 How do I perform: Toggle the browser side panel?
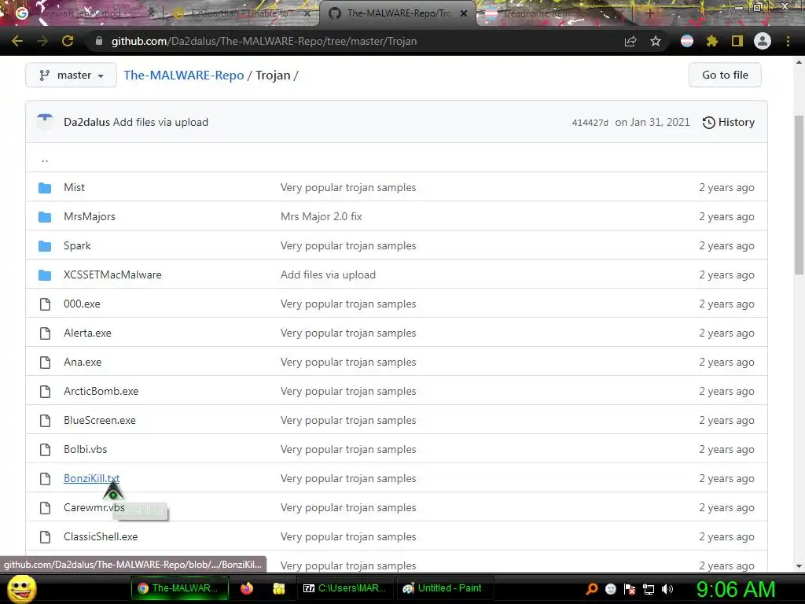737,41
